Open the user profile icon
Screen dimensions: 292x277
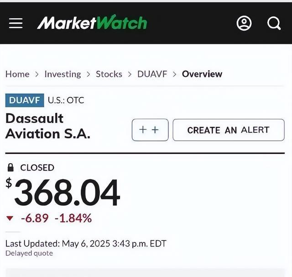click(244, 23)
